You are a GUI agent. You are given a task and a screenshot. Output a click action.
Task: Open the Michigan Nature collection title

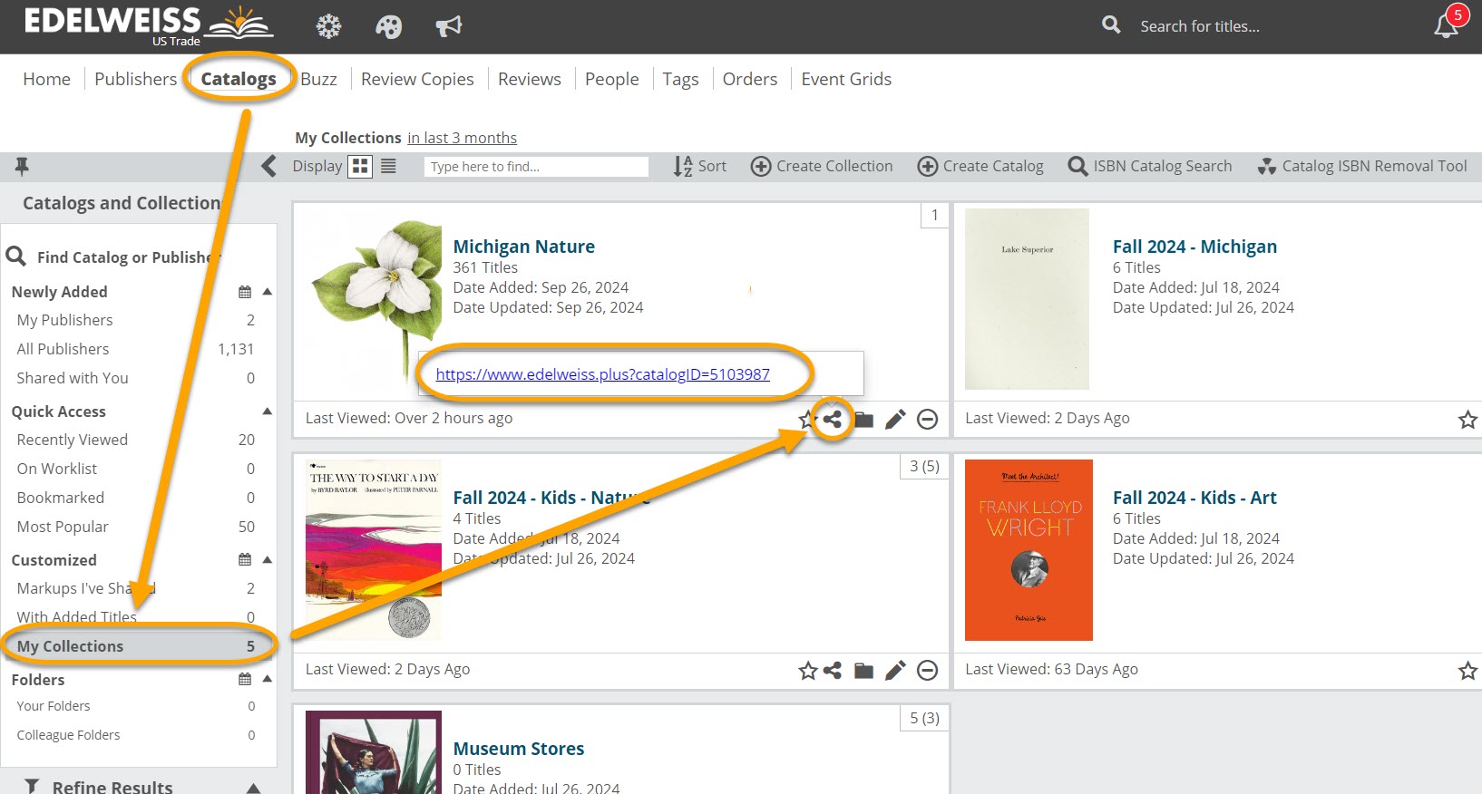tap(523, 247)
